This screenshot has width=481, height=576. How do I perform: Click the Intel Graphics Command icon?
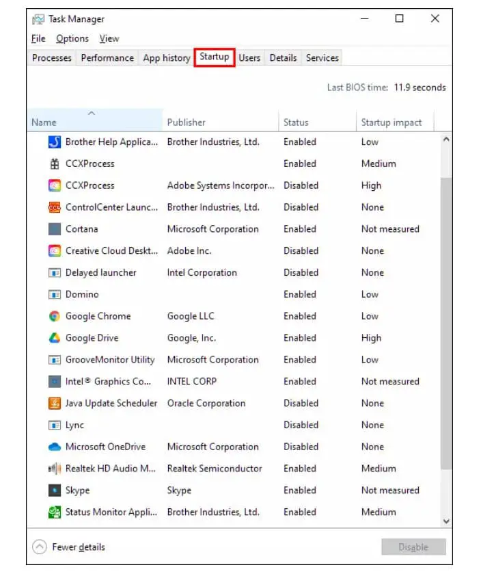(54, 381)
